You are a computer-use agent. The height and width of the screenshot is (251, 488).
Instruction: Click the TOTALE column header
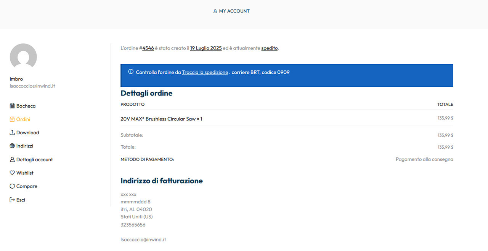click(445, 104)
